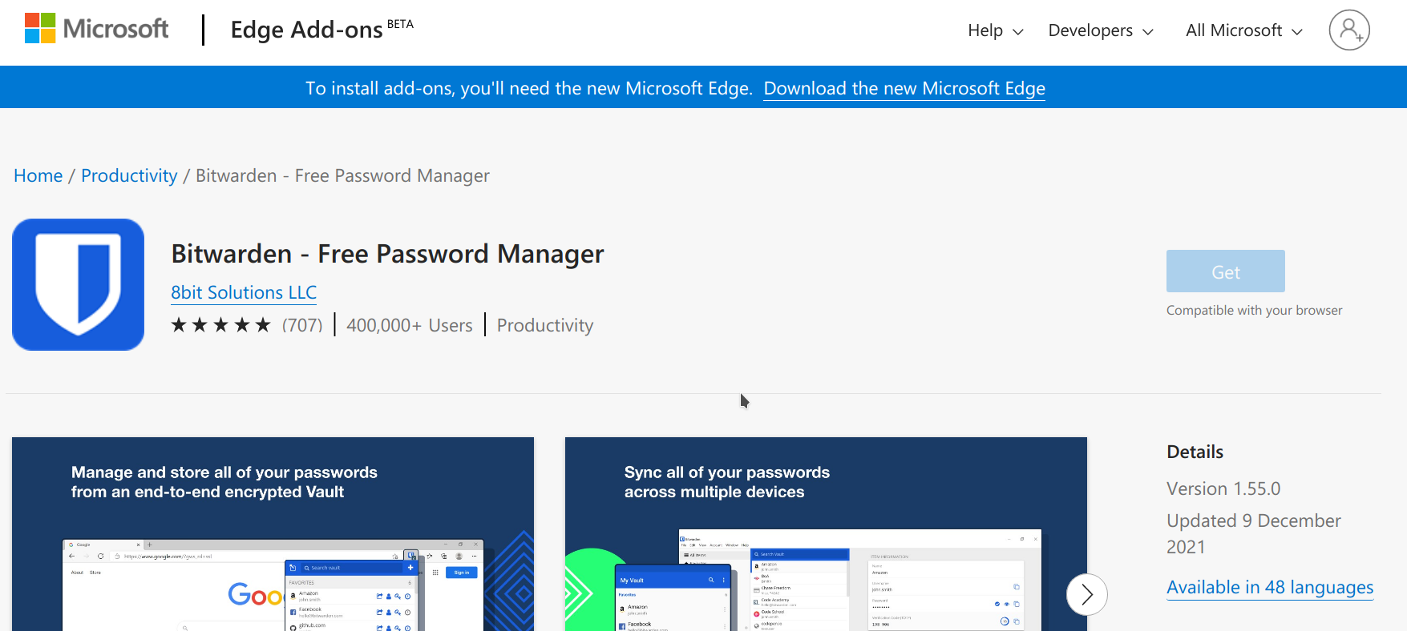Click Compatible with your browser text
Screen dimensions: 1407x631
click(x=1254, y=310)
